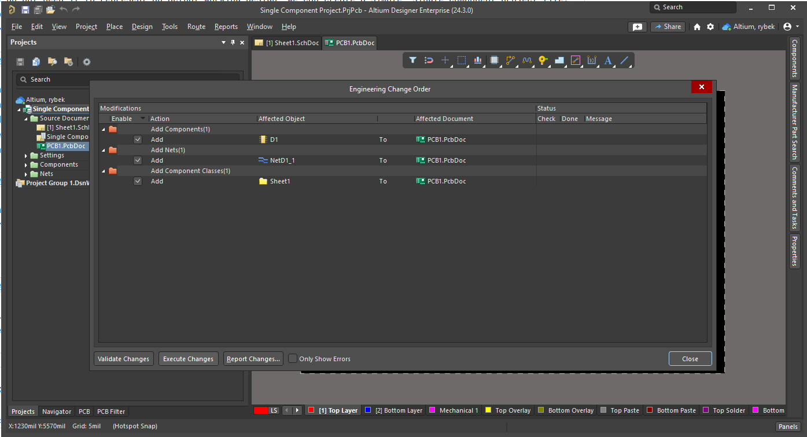The width and height of the screenshot is (807, 437).
Task: Click the Share button
Action: point(668,27)
